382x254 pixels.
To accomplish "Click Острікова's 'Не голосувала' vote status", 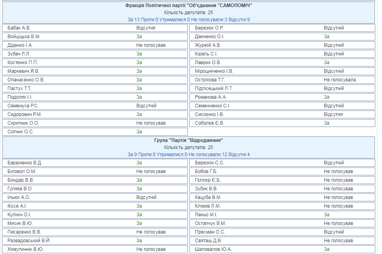I will 340,80.
